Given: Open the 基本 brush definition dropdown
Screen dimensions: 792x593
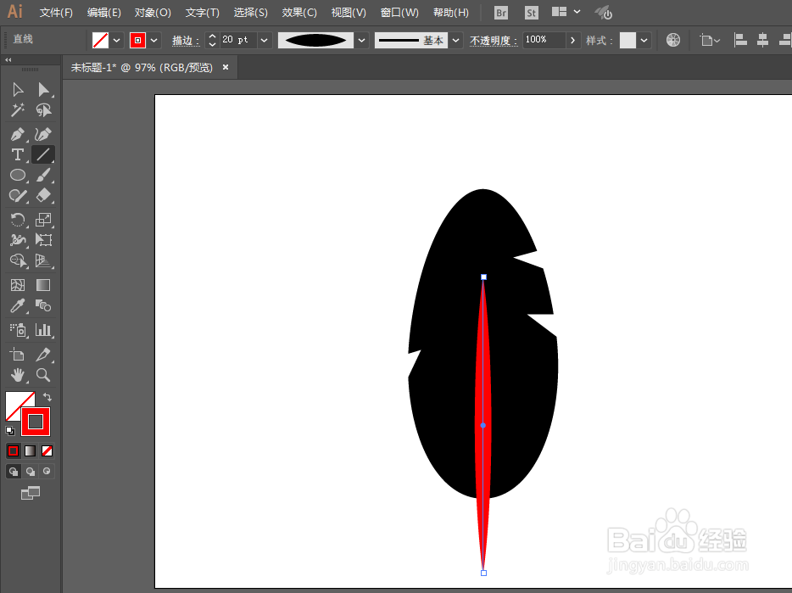Looking at the screenshot, I should (x=455, y=39).
